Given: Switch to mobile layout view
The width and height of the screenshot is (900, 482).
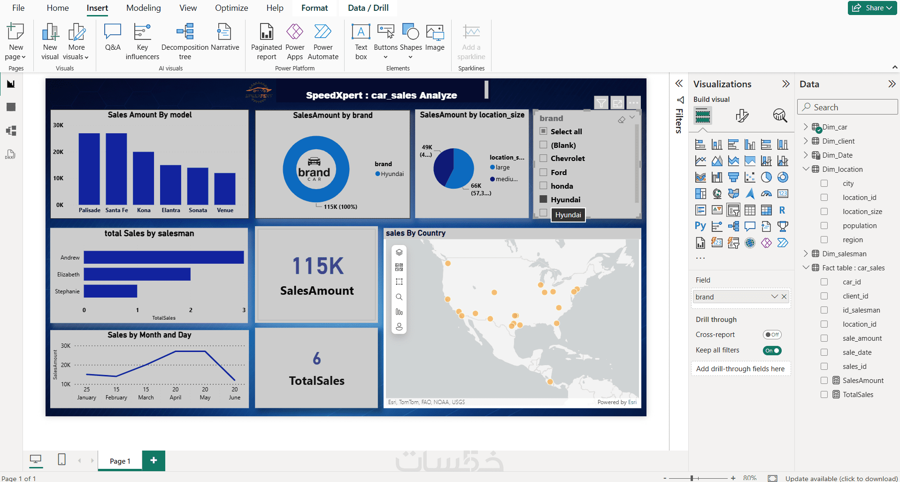Looking at the screenshot, I should (62, 459).
